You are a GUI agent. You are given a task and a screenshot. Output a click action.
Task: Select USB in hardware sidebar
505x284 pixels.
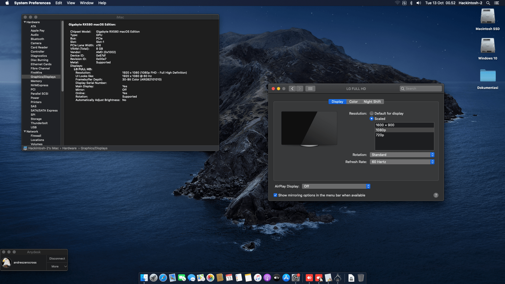34,127
